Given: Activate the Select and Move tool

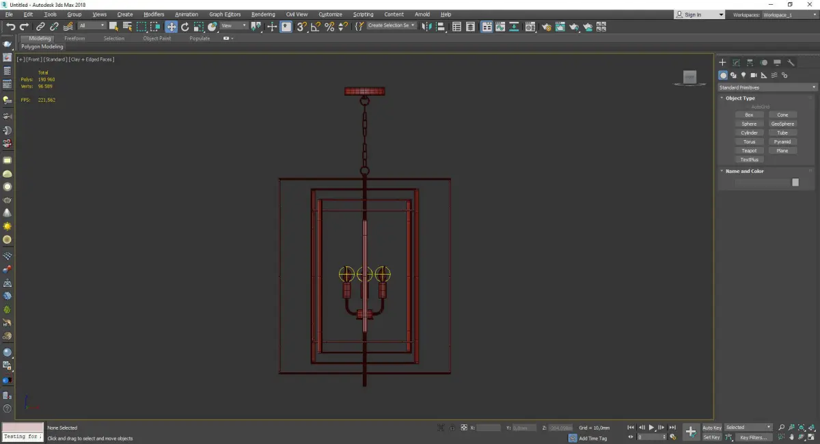Looking at the screenshot, I should click(171, 27).
